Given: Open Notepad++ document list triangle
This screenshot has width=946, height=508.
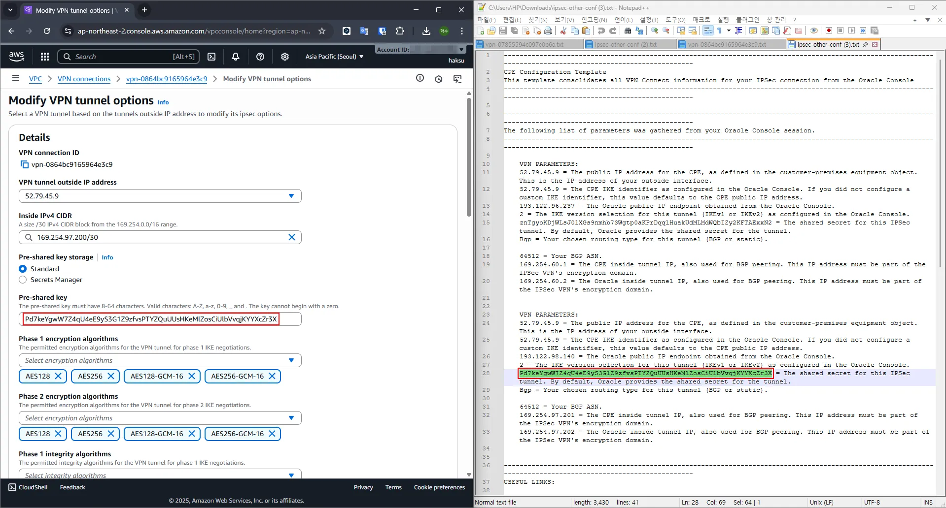Looking at the screenshot, I should click(x=928, y=20).
